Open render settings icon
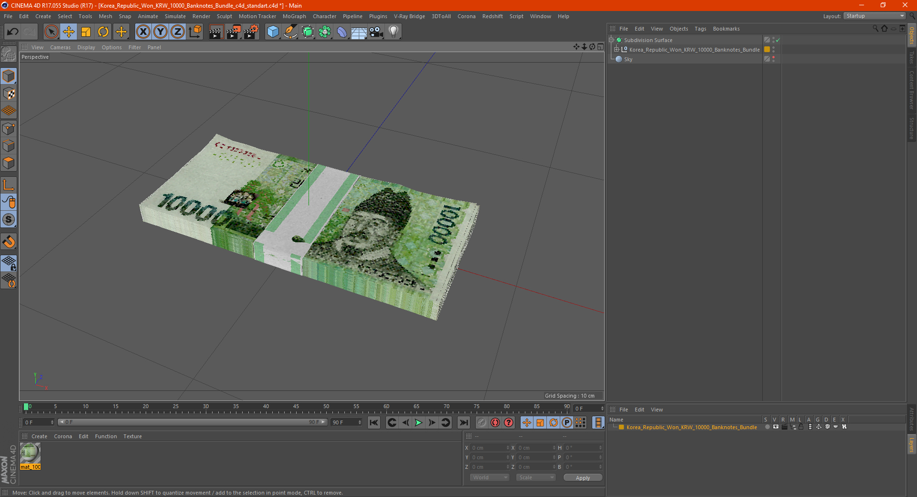This screenshot has height=497, width=917. (251, 32)
